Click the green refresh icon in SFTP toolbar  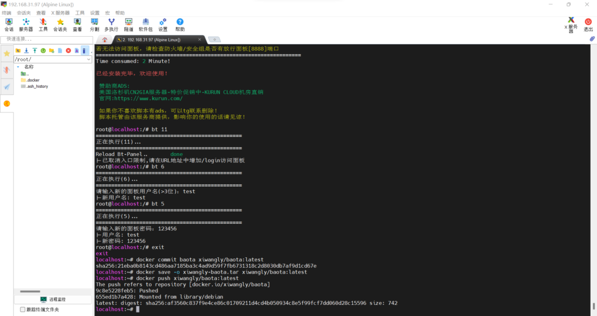pyautogui.click(x=43, y=51)
